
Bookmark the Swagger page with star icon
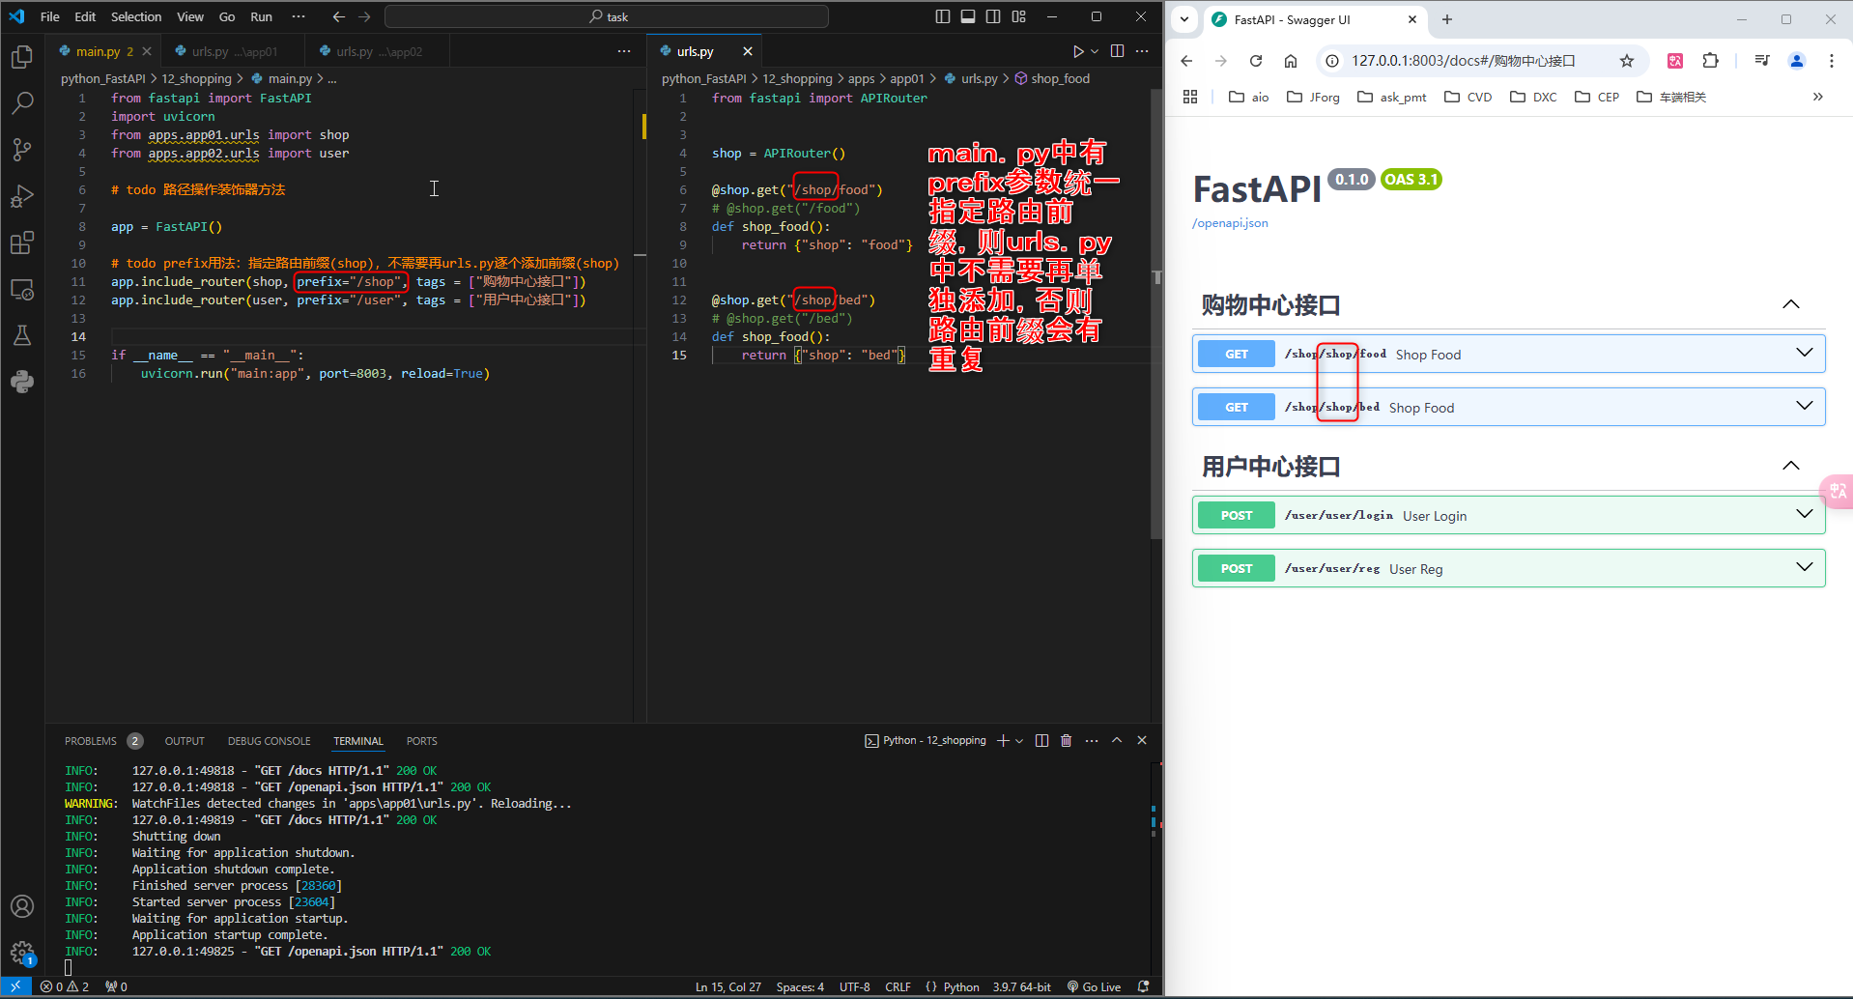(1627, 60)
